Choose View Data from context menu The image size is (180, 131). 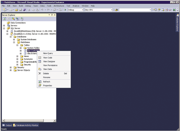click(54, 69)
